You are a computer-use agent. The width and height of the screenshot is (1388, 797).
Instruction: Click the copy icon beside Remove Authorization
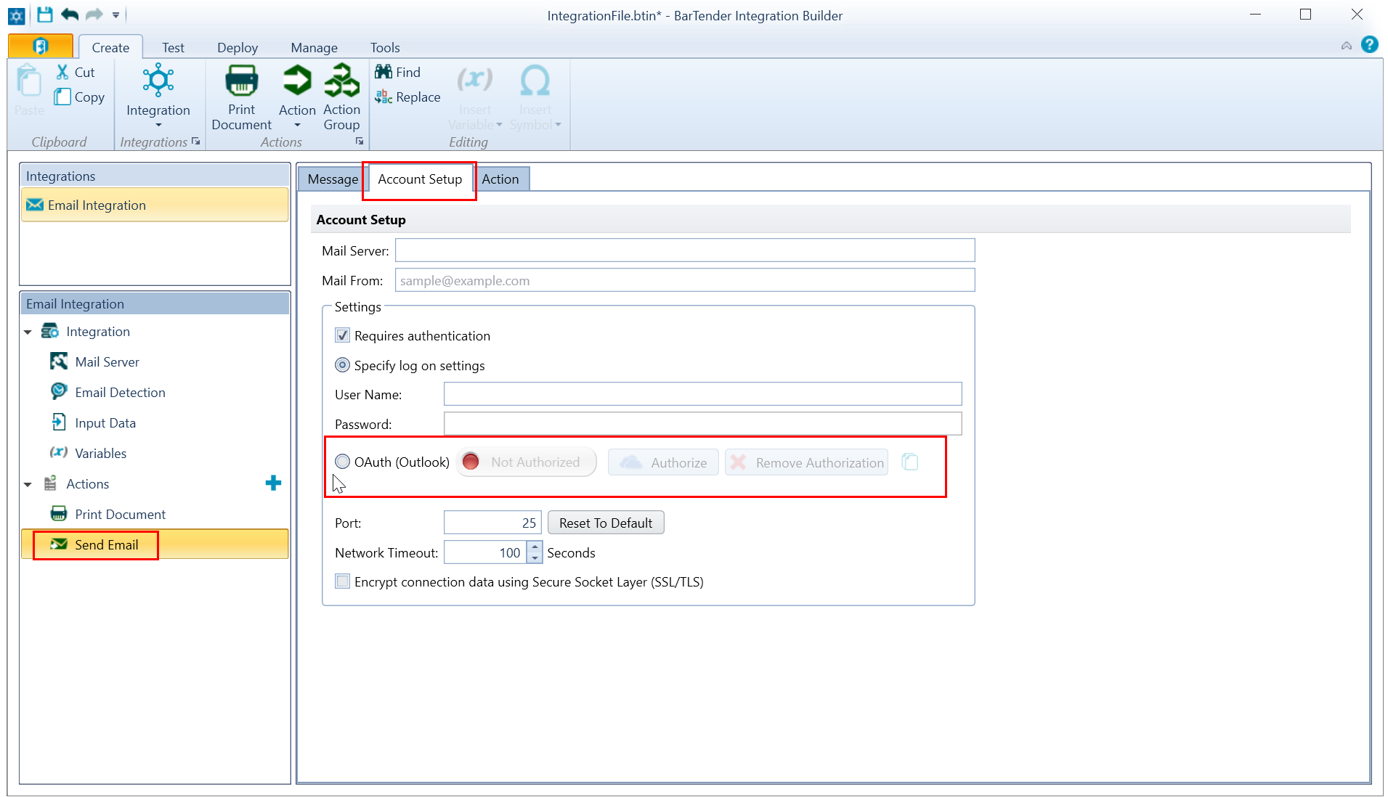[910, 462]
